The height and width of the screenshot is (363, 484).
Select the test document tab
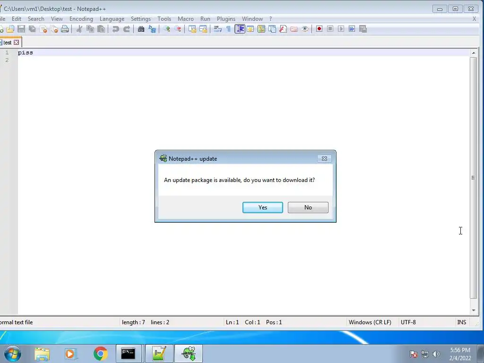tap(8, 43)
